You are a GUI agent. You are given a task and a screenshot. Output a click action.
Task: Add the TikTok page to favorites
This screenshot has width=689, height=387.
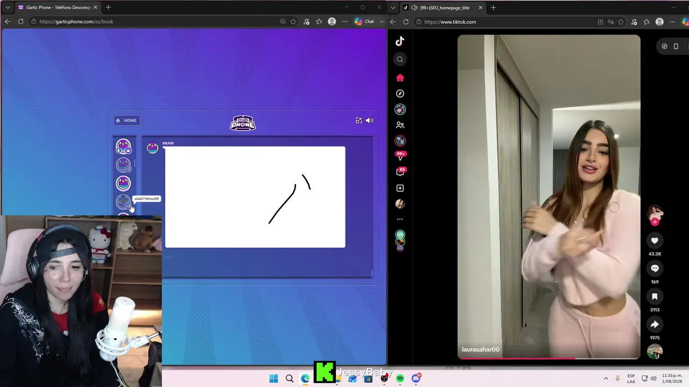point(621,22)
